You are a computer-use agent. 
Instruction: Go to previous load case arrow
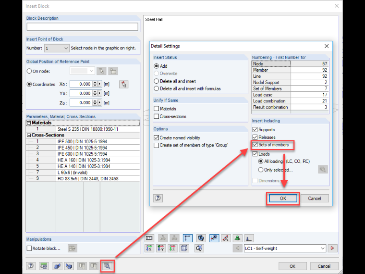237,248
